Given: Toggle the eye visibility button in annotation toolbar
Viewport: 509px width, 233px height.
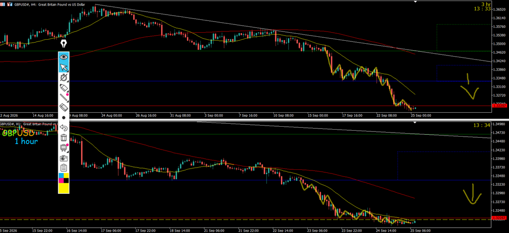Looking at the screenshot, I should [64, 57].
